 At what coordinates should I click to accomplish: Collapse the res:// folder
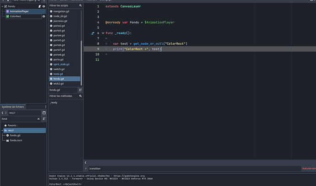click(2, 130)
